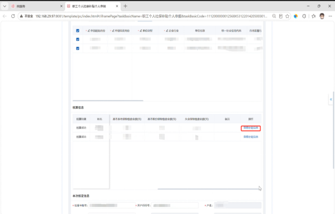Open 查看补贴信息 link in first 核算 row

(x=251, y=128)
